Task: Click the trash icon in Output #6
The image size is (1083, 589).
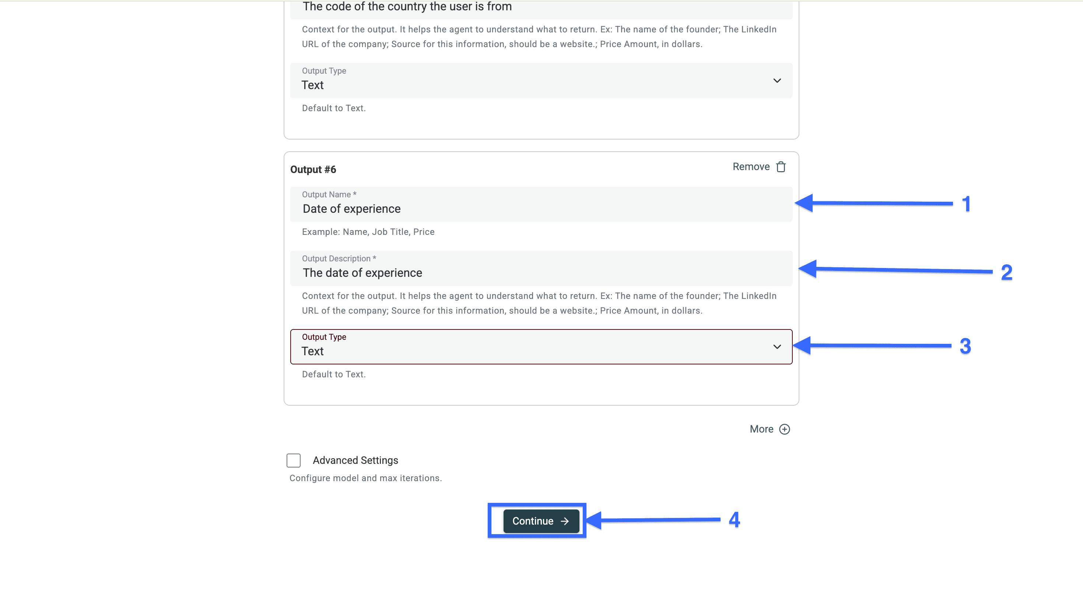Action: pyautogui.click(x=781, y=167)
